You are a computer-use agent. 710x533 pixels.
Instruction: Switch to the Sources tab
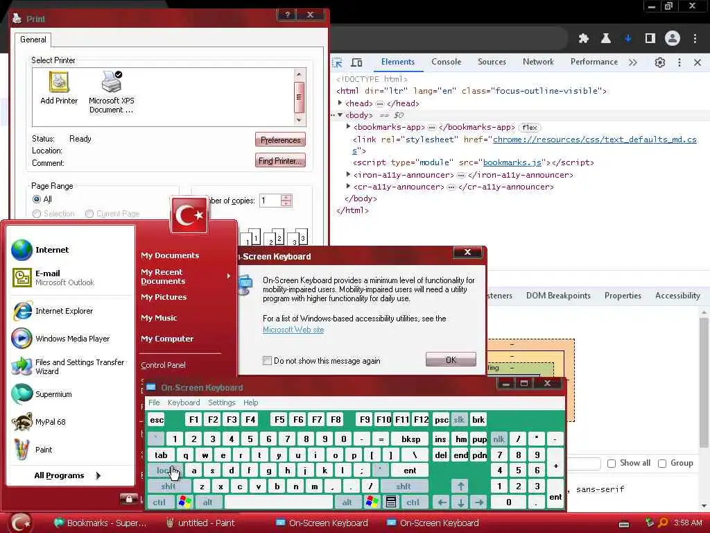(x=492, y=62)
